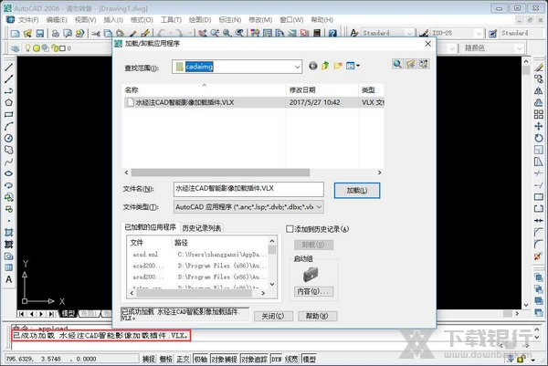Screen dimensions: 548x366
Task: Switch to 历史记录列表 tab
Action: pos(202,228)
